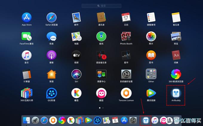
Task: Open Calendar icon in the Dock
Action: point(115,120)
